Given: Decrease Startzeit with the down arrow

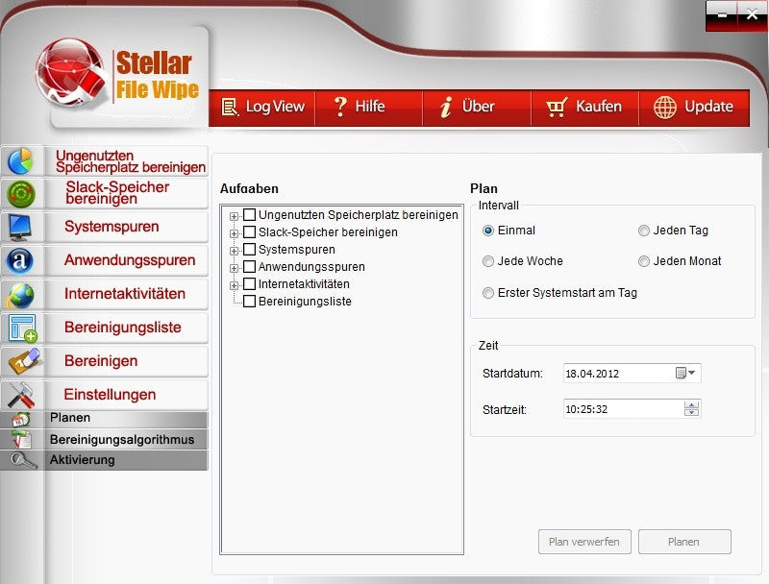Looking at the screenshot, I should coord(691,412).
